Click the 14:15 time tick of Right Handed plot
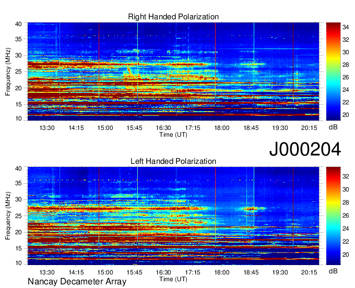This screenshot has height=288, width=355. pyautogui.click(x=76, y=128)
